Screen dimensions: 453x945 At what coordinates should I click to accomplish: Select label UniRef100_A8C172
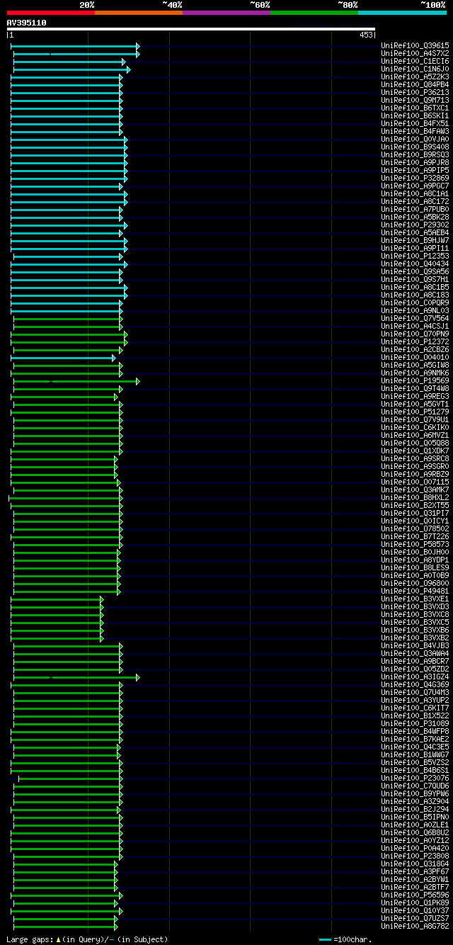(415, 201)
